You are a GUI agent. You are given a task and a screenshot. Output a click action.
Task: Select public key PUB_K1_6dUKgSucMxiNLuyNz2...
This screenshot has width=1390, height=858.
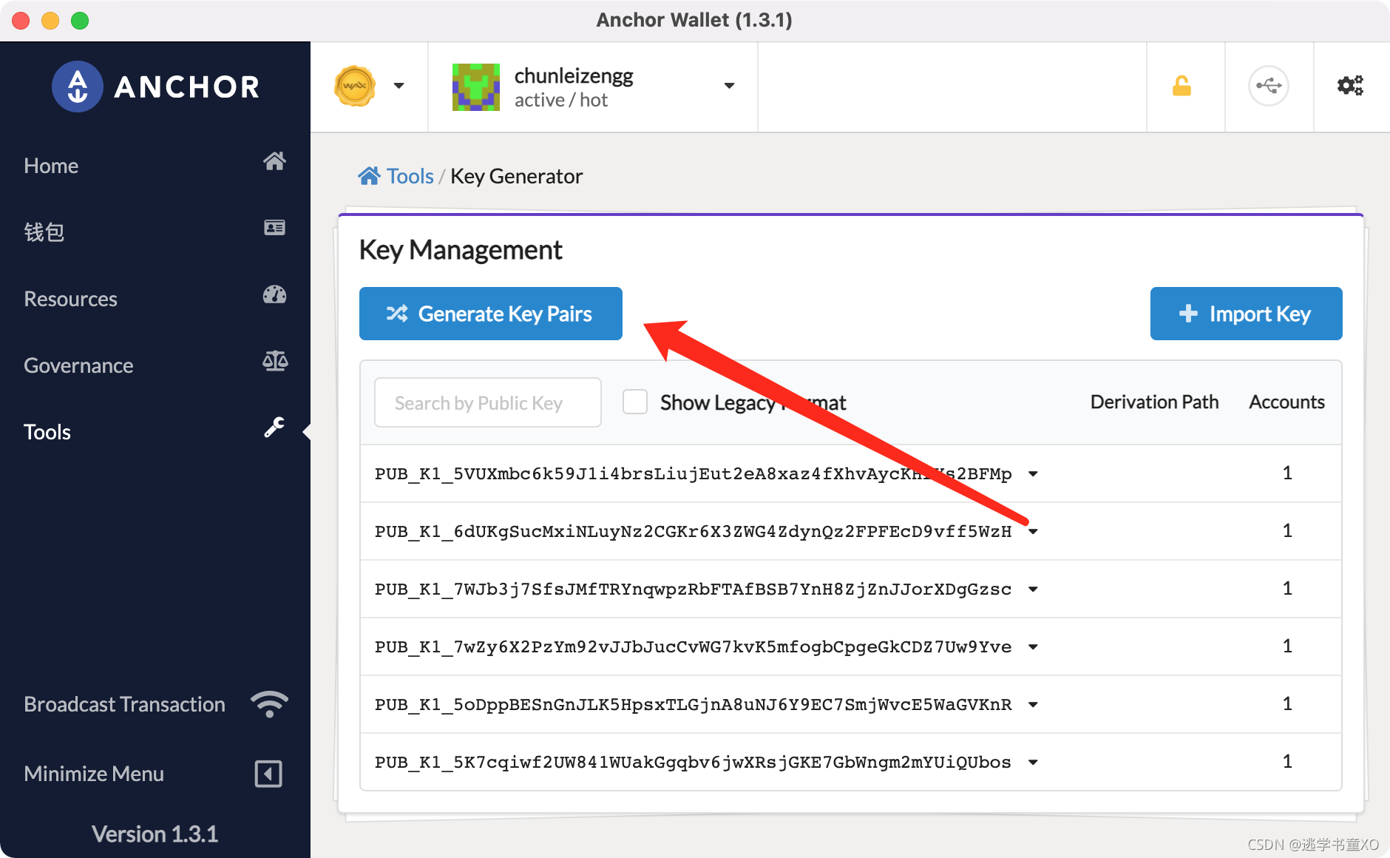coord(693,531)
